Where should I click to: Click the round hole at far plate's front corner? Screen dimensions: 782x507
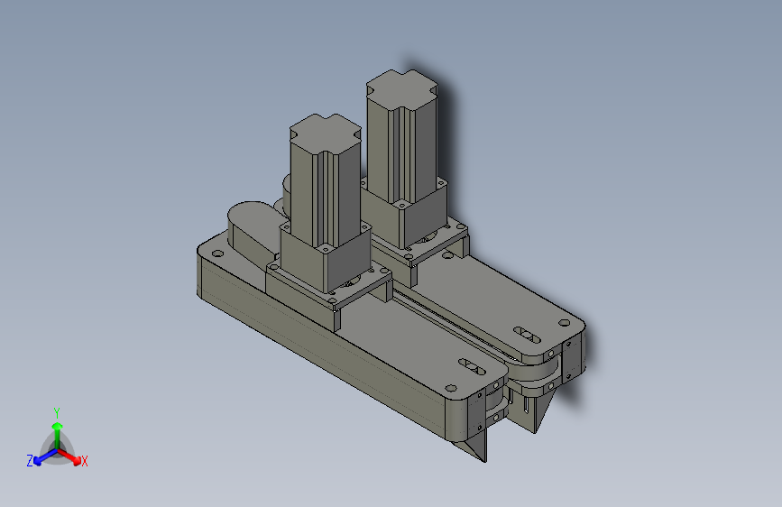[564, 323]
